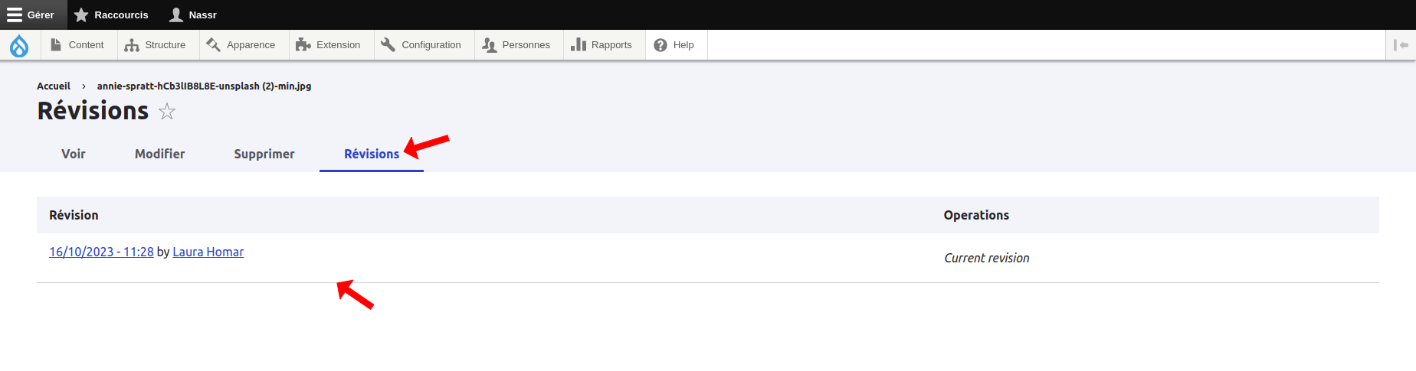Switch to the Voir tab

coord(74,154)
